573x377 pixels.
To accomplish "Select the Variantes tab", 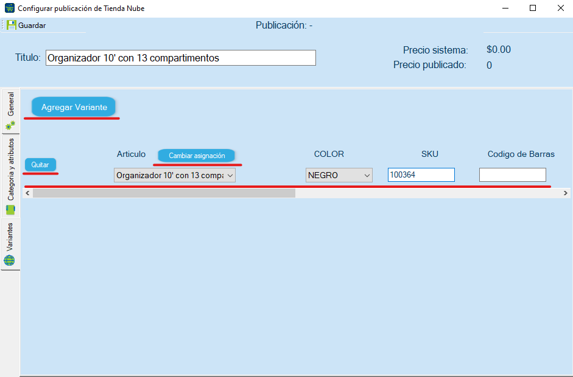I will (10, 244).
